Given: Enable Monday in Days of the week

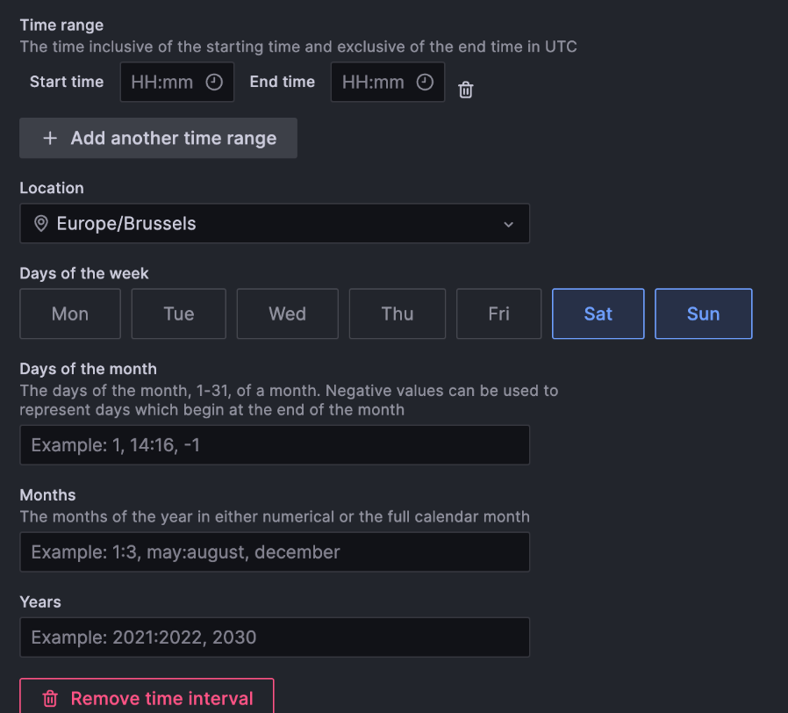Looking at the screenshot, I should coord(69,313).
